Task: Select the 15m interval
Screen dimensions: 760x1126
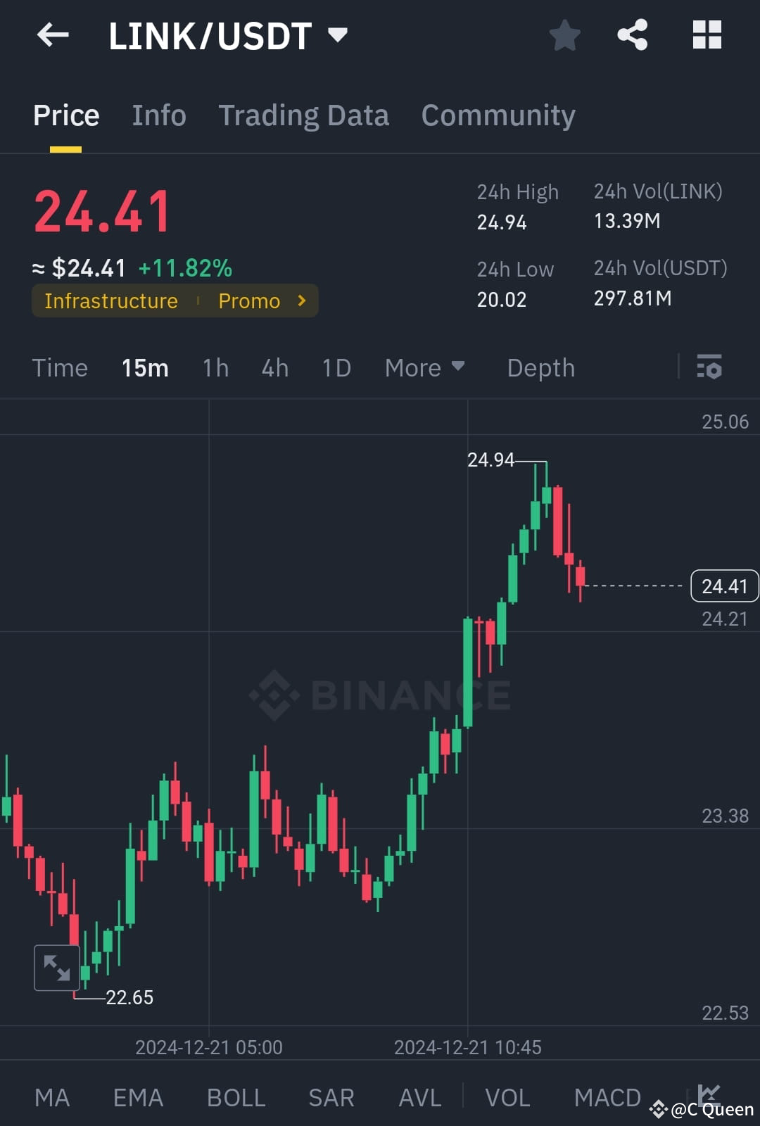Action: (x=145, y=367)
